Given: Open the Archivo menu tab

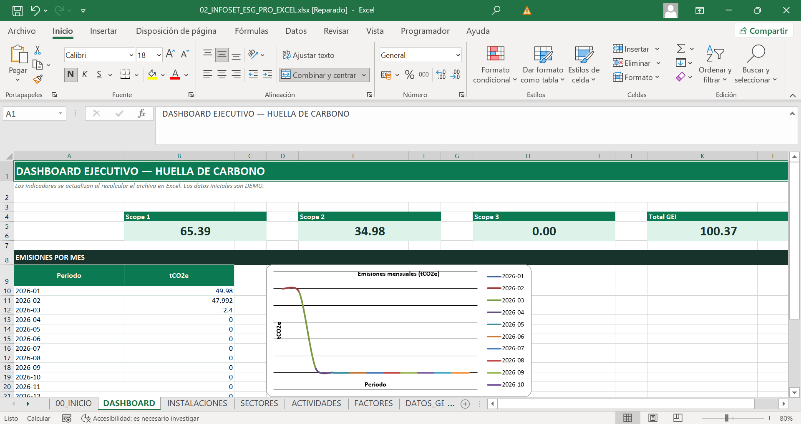Looking at the screenshot, I should [x=22, y=31].
